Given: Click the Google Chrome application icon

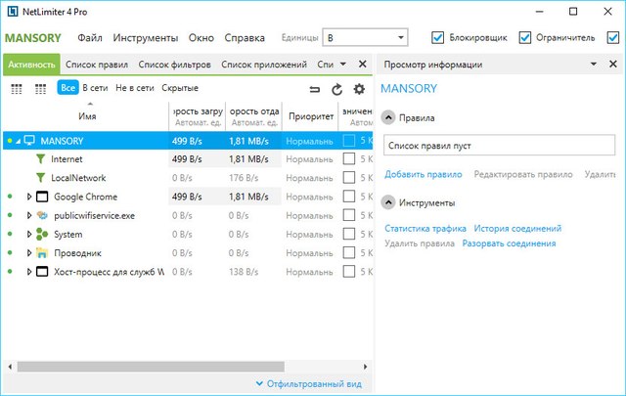Looking at the screenshot, I should click(42, 197).
